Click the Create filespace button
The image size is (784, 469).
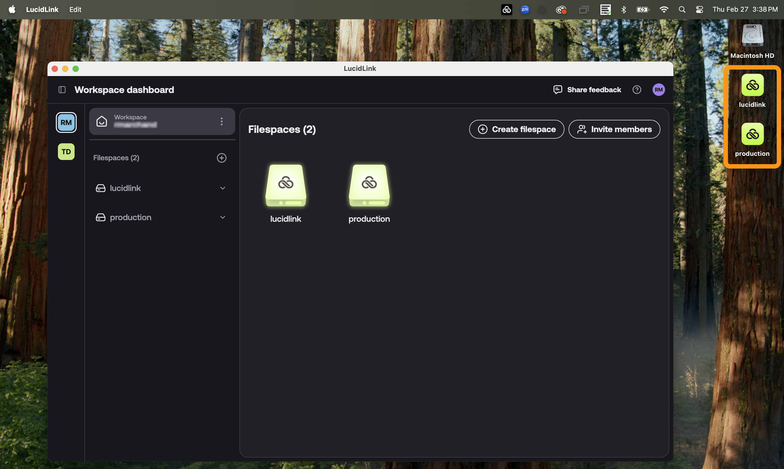[x=516, y=129]
